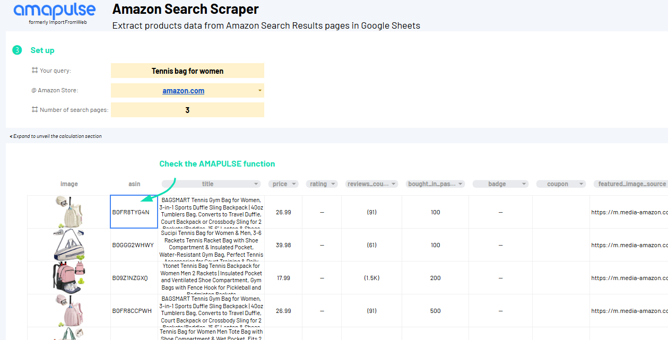Select the bought in past cell 500
Screen dimensions: 668x340
point(435,311)
